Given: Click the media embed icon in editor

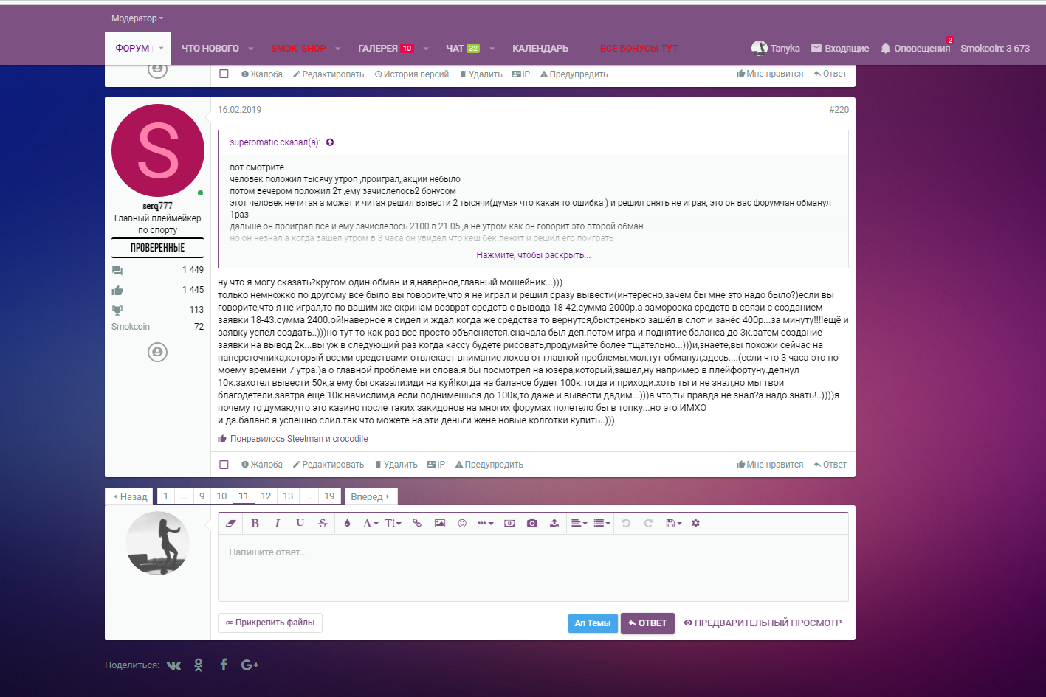Looking at the screenshot, I should [x=509, y=523].
